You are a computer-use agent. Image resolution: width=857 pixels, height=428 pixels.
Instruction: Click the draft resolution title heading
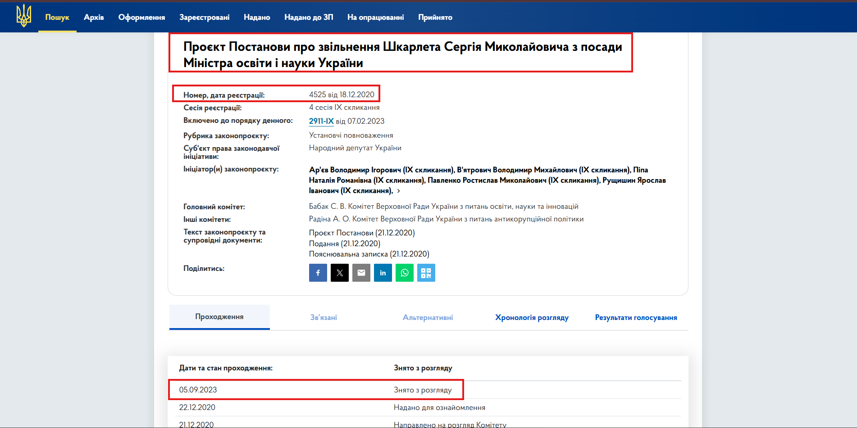pos(402,54)
